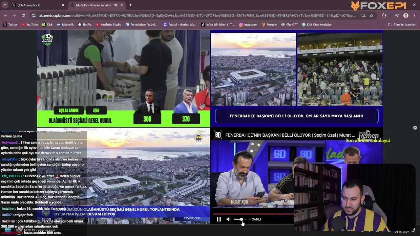Click the 370 vote count
Screen dimensions: 420x236
pos(186,119)
